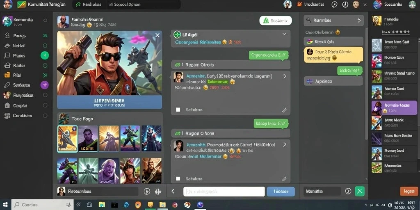The height and width of the screenshot is (210, 420).
Task: Open Edge browser from taskbar
Action: point(126,205)
